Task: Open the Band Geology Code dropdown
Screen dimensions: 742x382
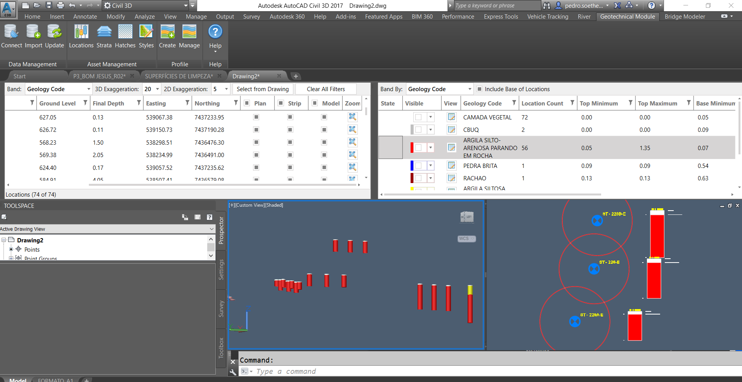Action: coord(58,89)
